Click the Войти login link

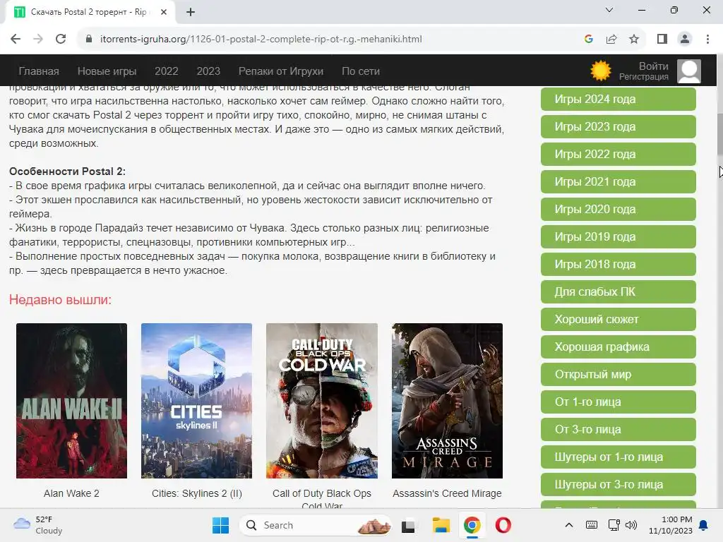[x=653, y=66]
